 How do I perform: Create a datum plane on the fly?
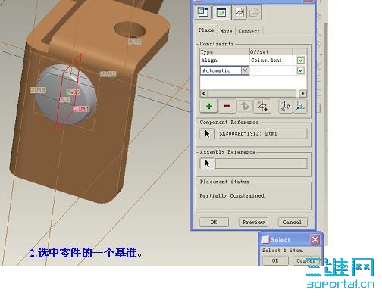pos(262,106)
